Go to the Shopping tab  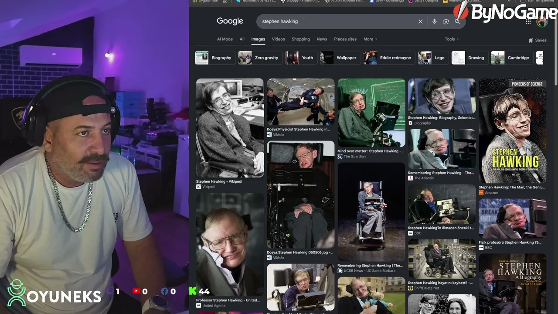301,39
